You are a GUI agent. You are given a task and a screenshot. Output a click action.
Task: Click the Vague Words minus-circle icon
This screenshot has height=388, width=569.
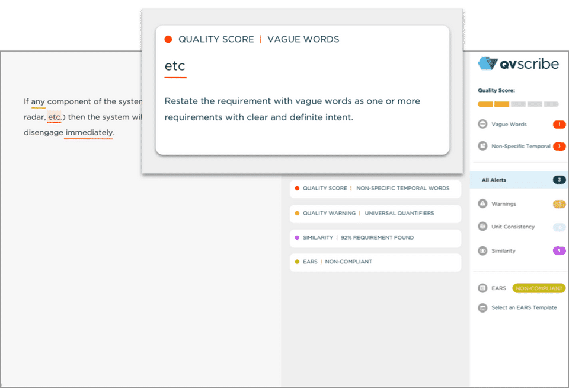tap(482, 124)
